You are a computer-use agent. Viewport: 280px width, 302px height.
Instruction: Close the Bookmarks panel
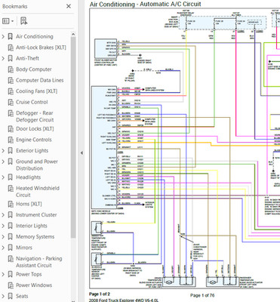tap(69, 6)
